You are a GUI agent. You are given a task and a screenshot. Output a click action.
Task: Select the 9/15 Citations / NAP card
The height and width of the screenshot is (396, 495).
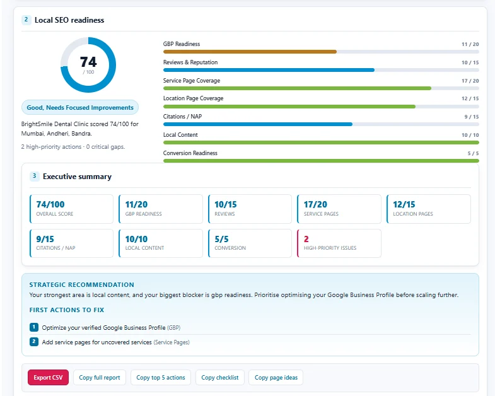pos(71,243)
